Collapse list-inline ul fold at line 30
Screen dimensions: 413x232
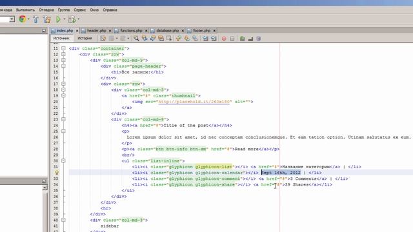click(x=63, y=160)
